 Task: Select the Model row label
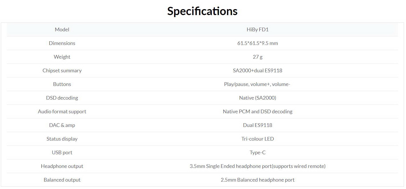pos(62,30)
